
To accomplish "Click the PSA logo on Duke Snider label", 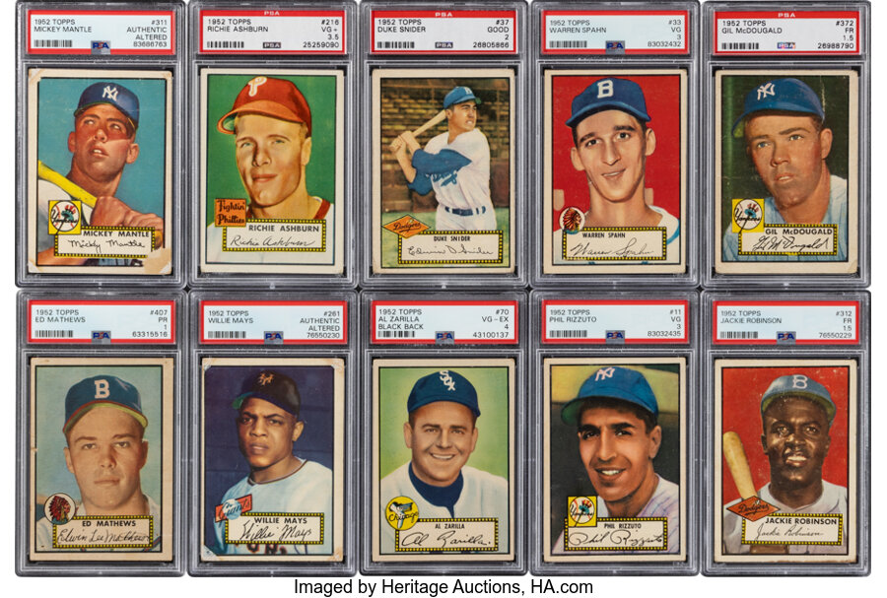I will pos(443,45).
